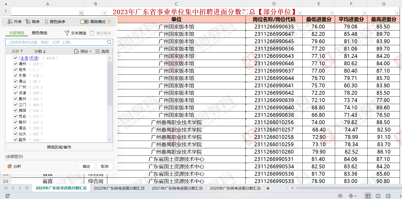Image resolution: width=402 pixels, height=199 pixels.
Task: Uncheck the 地市 checkbox
Action: 15,70
